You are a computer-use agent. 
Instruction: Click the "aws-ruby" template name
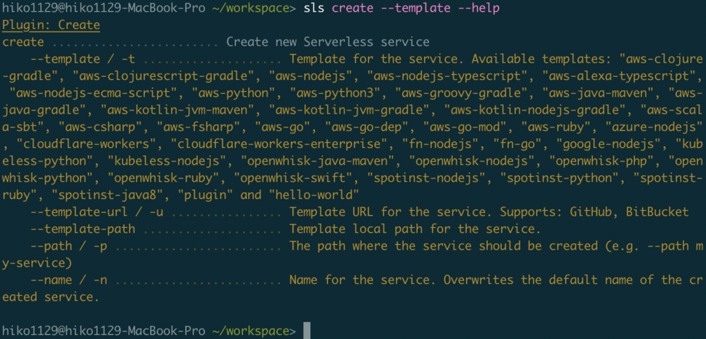tap(556, 127)
